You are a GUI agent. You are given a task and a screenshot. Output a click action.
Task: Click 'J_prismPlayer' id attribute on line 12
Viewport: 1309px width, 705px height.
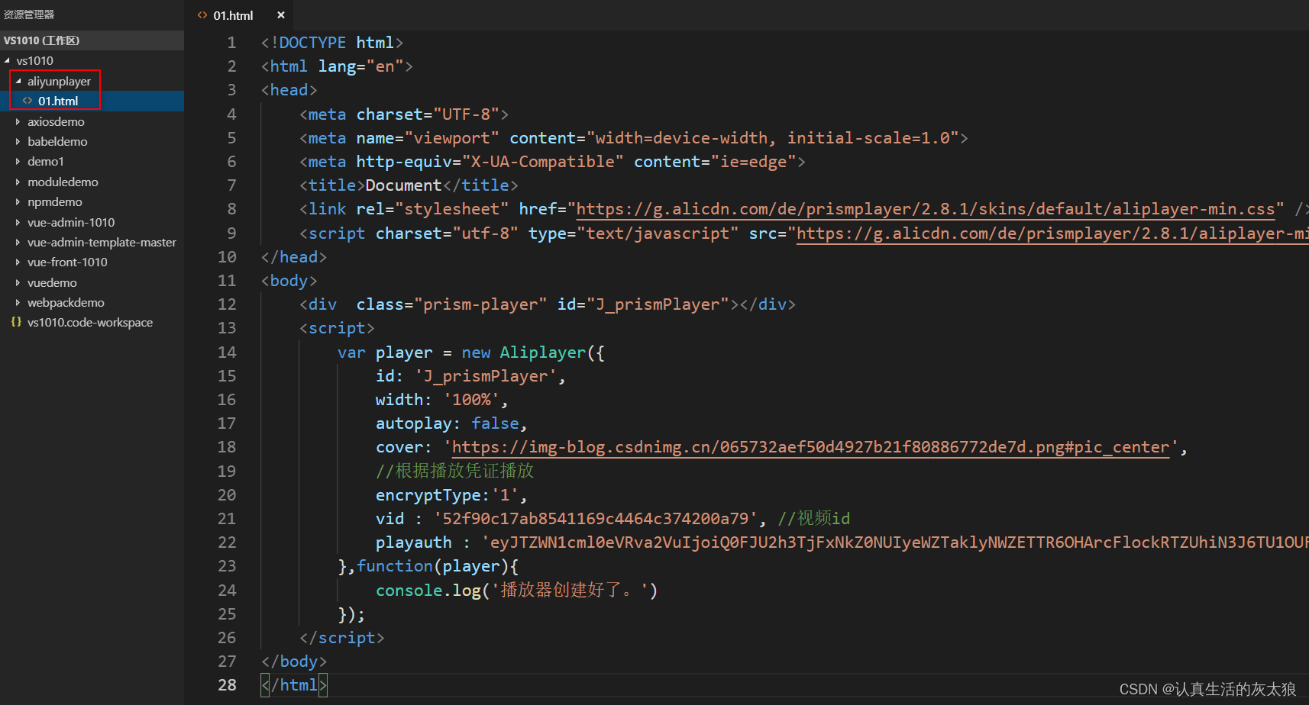pyautogui.click(x=658, y=304)
